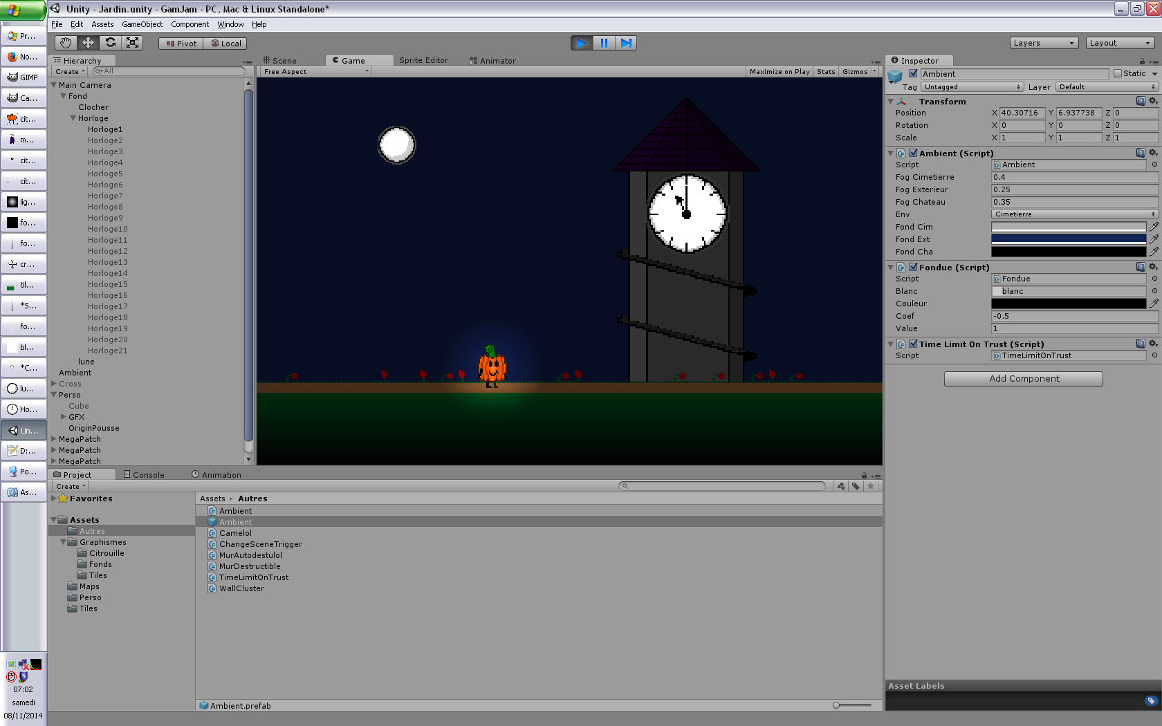Image resolution: width=1162 pixels, height=726 pixels.
Task: Select the Rotate tool in toolbar
Action: pos(110,43)
